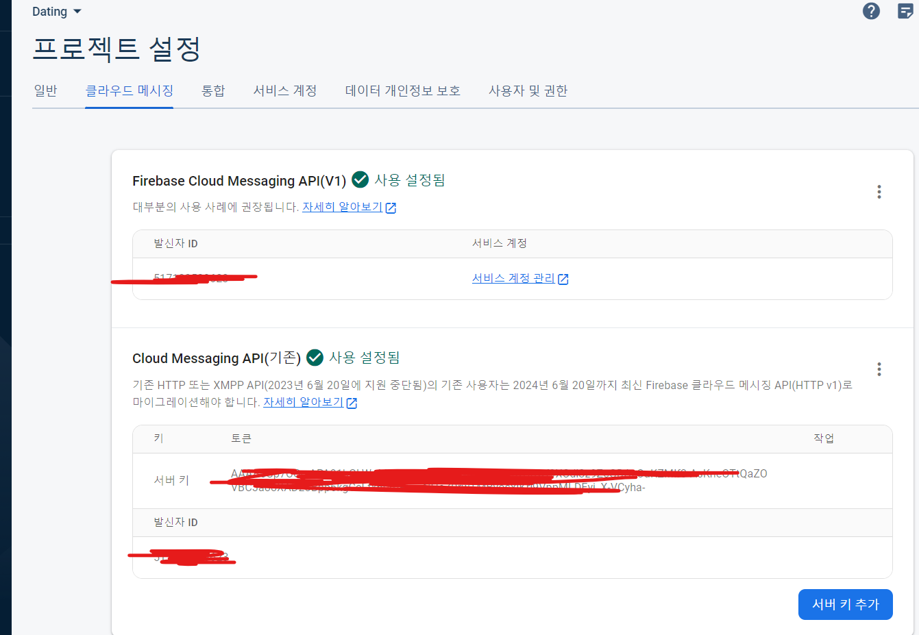This screenshot has width=919, height=635.
Task: Switch to the 사용자 및 권한 tab
Action: [528, 90]
